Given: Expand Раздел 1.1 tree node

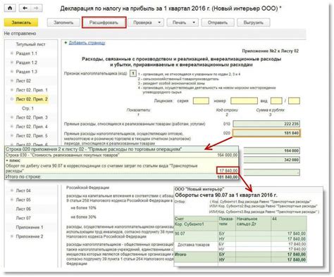Looking at the screenshot, I should tap(11, 53).
